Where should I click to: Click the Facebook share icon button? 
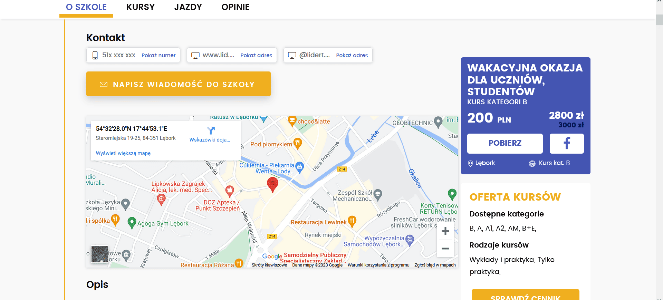[566, 143]
